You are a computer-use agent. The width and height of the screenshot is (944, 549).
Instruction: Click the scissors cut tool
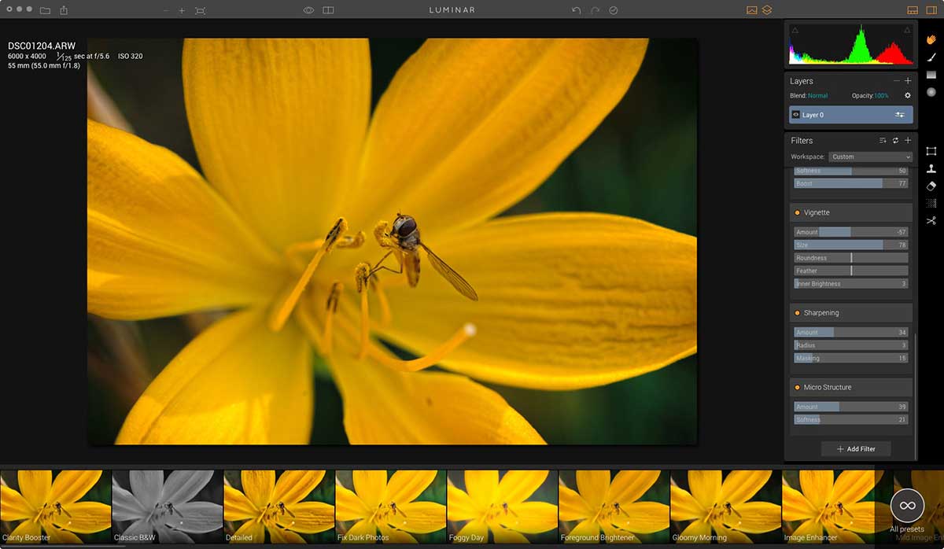(x=931, y=220)
